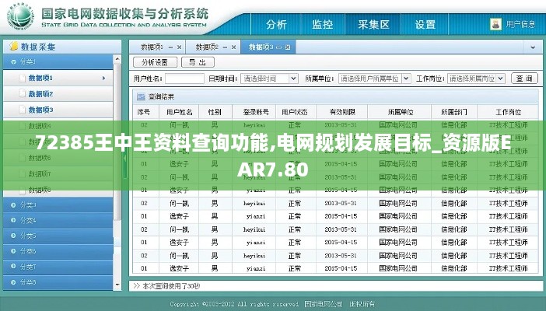Screen dimensions: 546x311
Task: Close the 数据项1 tab
Action: (179, 47)
